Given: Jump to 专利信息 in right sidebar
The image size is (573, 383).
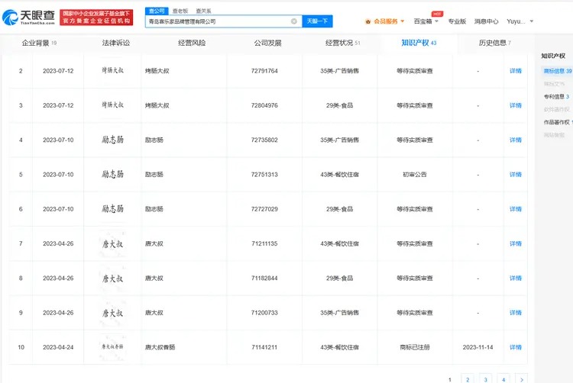Looking at the screenshot, I should click(555, 97).
